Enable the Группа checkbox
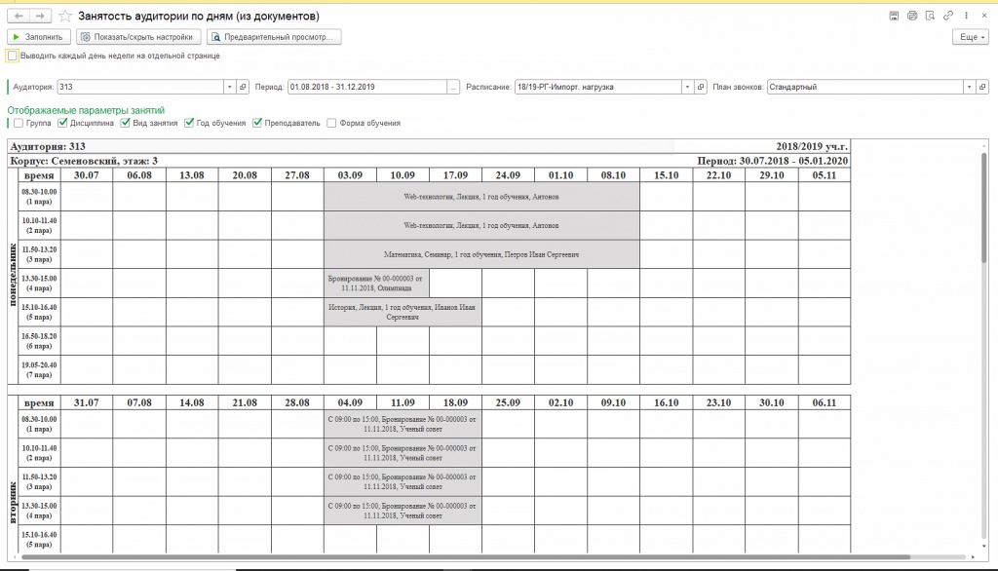This screenshot has width=998, height=571. click(18, 124)
